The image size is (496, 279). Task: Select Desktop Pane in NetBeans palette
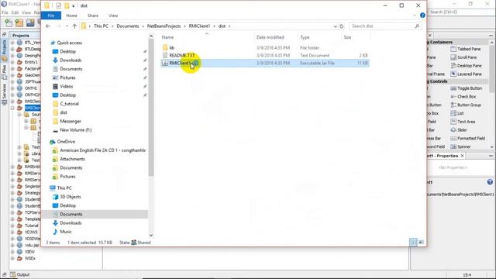pyautogui.click(x=466, y=66)
